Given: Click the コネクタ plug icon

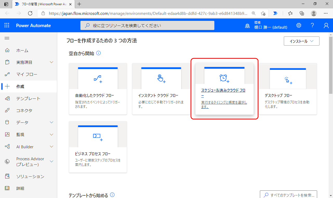Looking at the screenshot, I should [7, 110].
